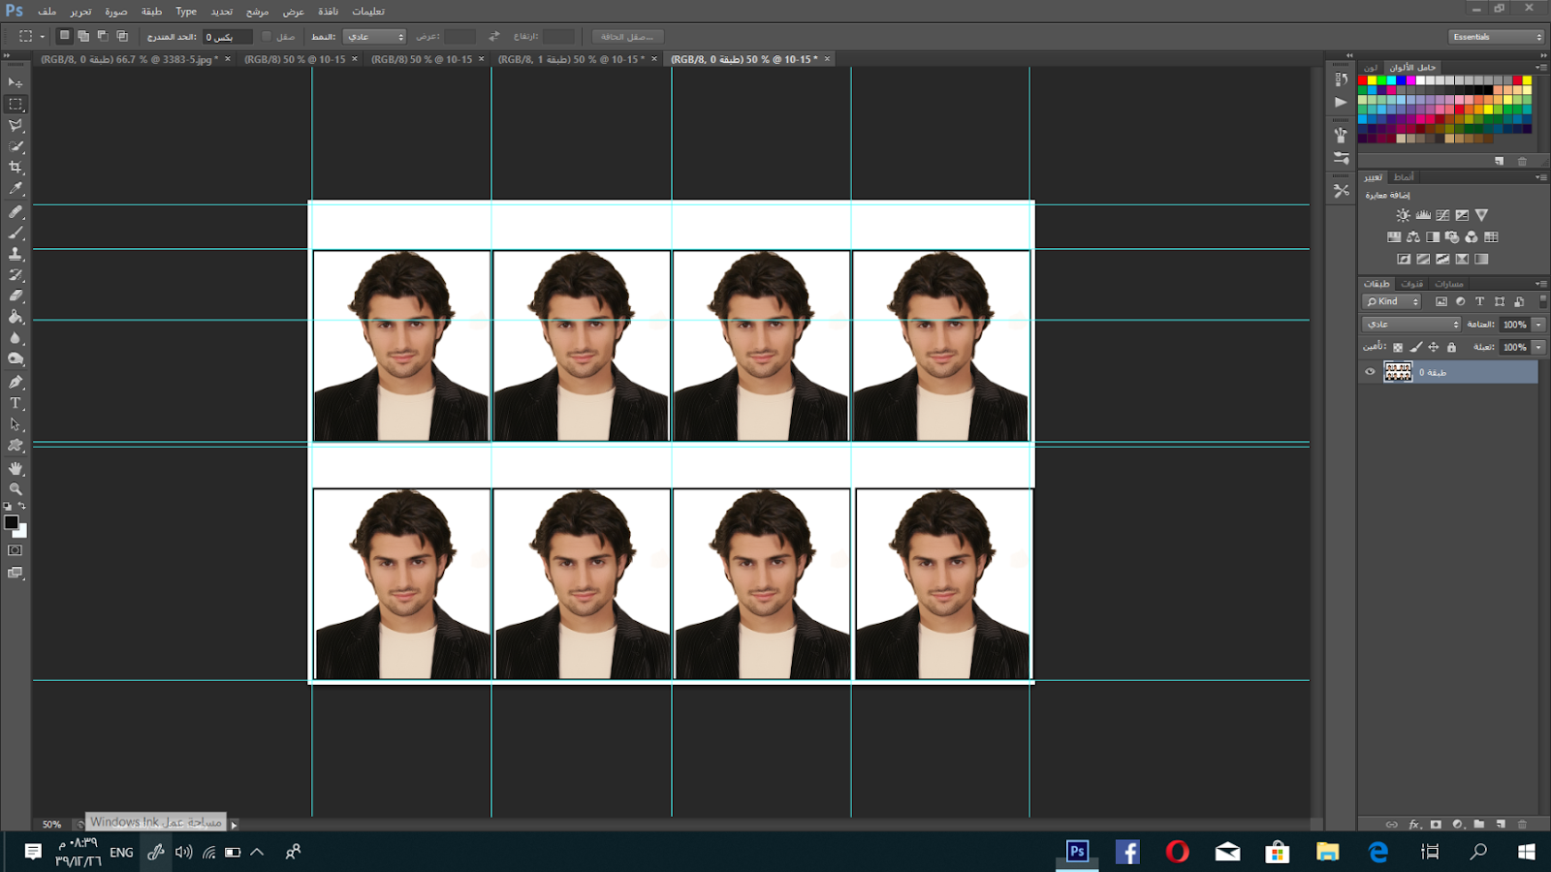Select the Rectangular Marquee tool
This screenshot has width=1551, height=872.
tap(16, 104)
